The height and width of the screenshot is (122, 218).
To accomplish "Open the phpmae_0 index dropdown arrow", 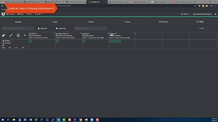I will 135,33.
